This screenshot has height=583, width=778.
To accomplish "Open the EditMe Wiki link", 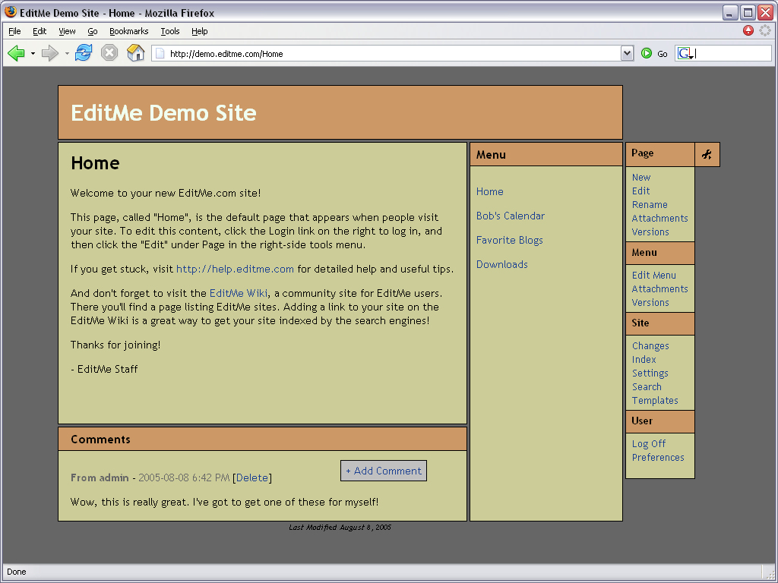I will click(238, 293).
